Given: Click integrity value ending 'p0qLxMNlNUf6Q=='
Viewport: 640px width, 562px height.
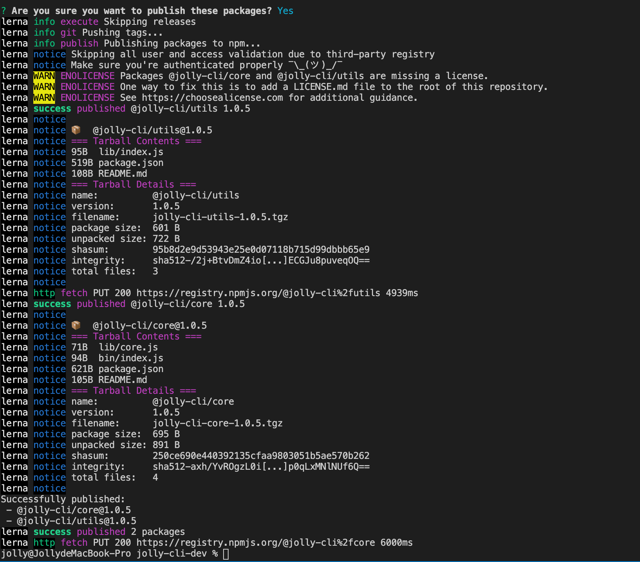Looking at the screenshot, I should [261, 467].
